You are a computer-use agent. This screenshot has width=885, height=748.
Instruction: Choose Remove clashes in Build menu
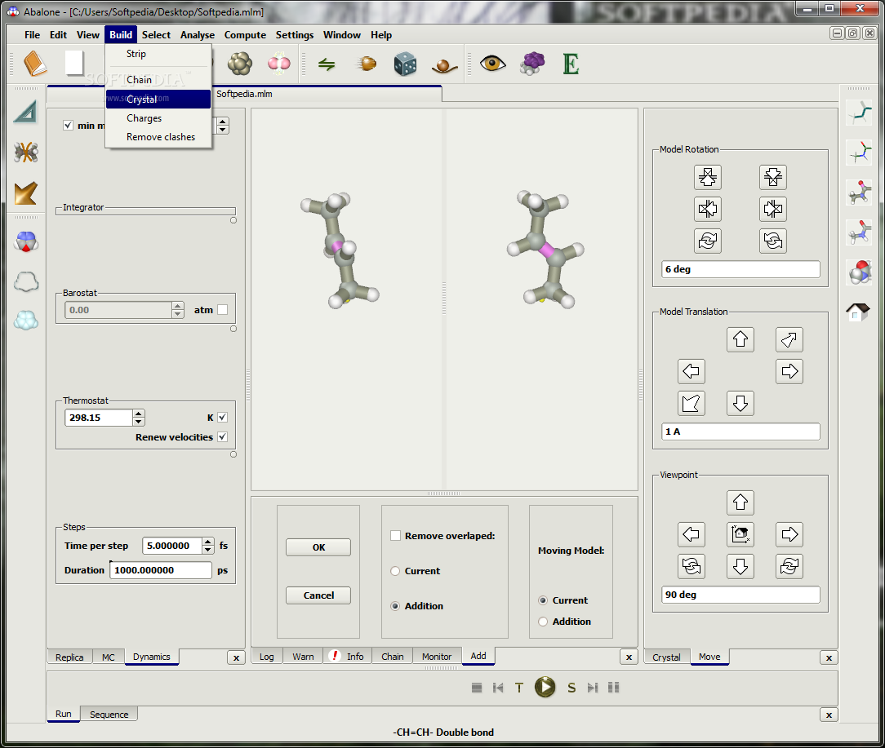click(x=158, y=137)
